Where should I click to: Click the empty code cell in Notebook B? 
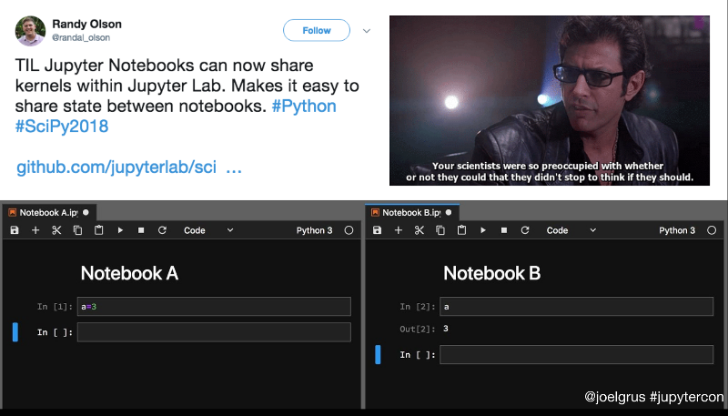pyautogui.click(x=577, y=355)
